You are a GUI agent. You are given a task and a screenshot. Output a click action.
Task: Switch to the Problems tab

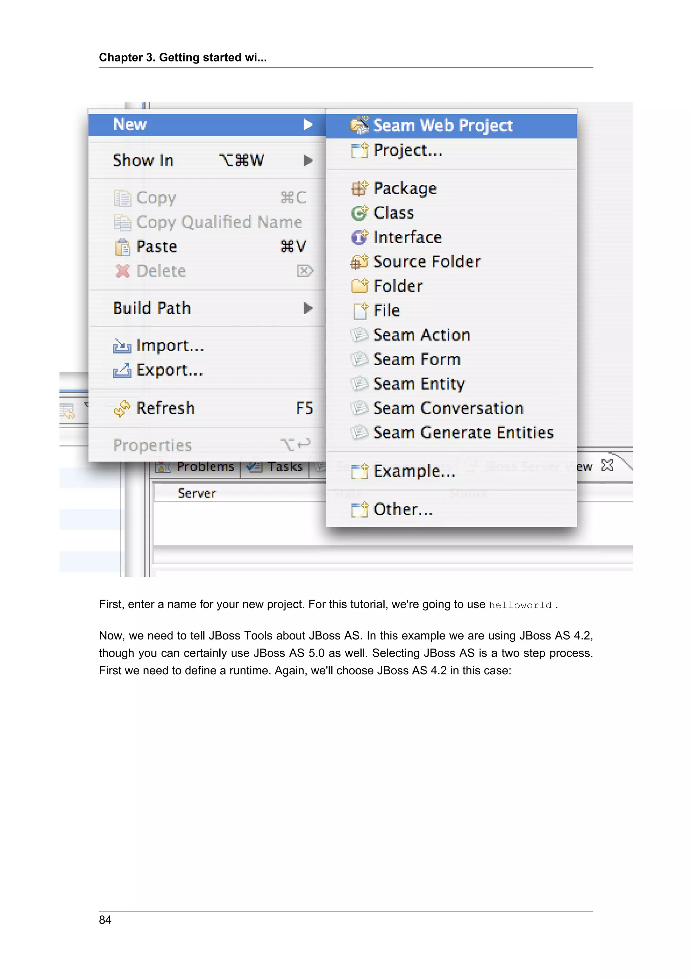196,467
